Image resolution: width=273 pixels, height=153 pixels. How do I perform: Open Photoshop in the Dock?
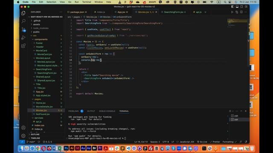66,148
